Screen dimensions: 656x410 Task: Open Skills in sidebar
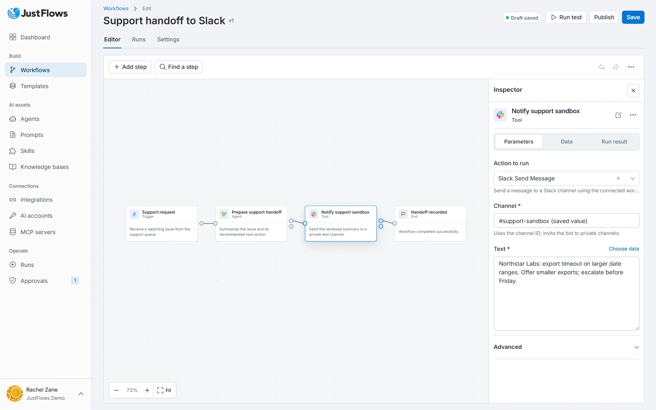tap(46, 151)
